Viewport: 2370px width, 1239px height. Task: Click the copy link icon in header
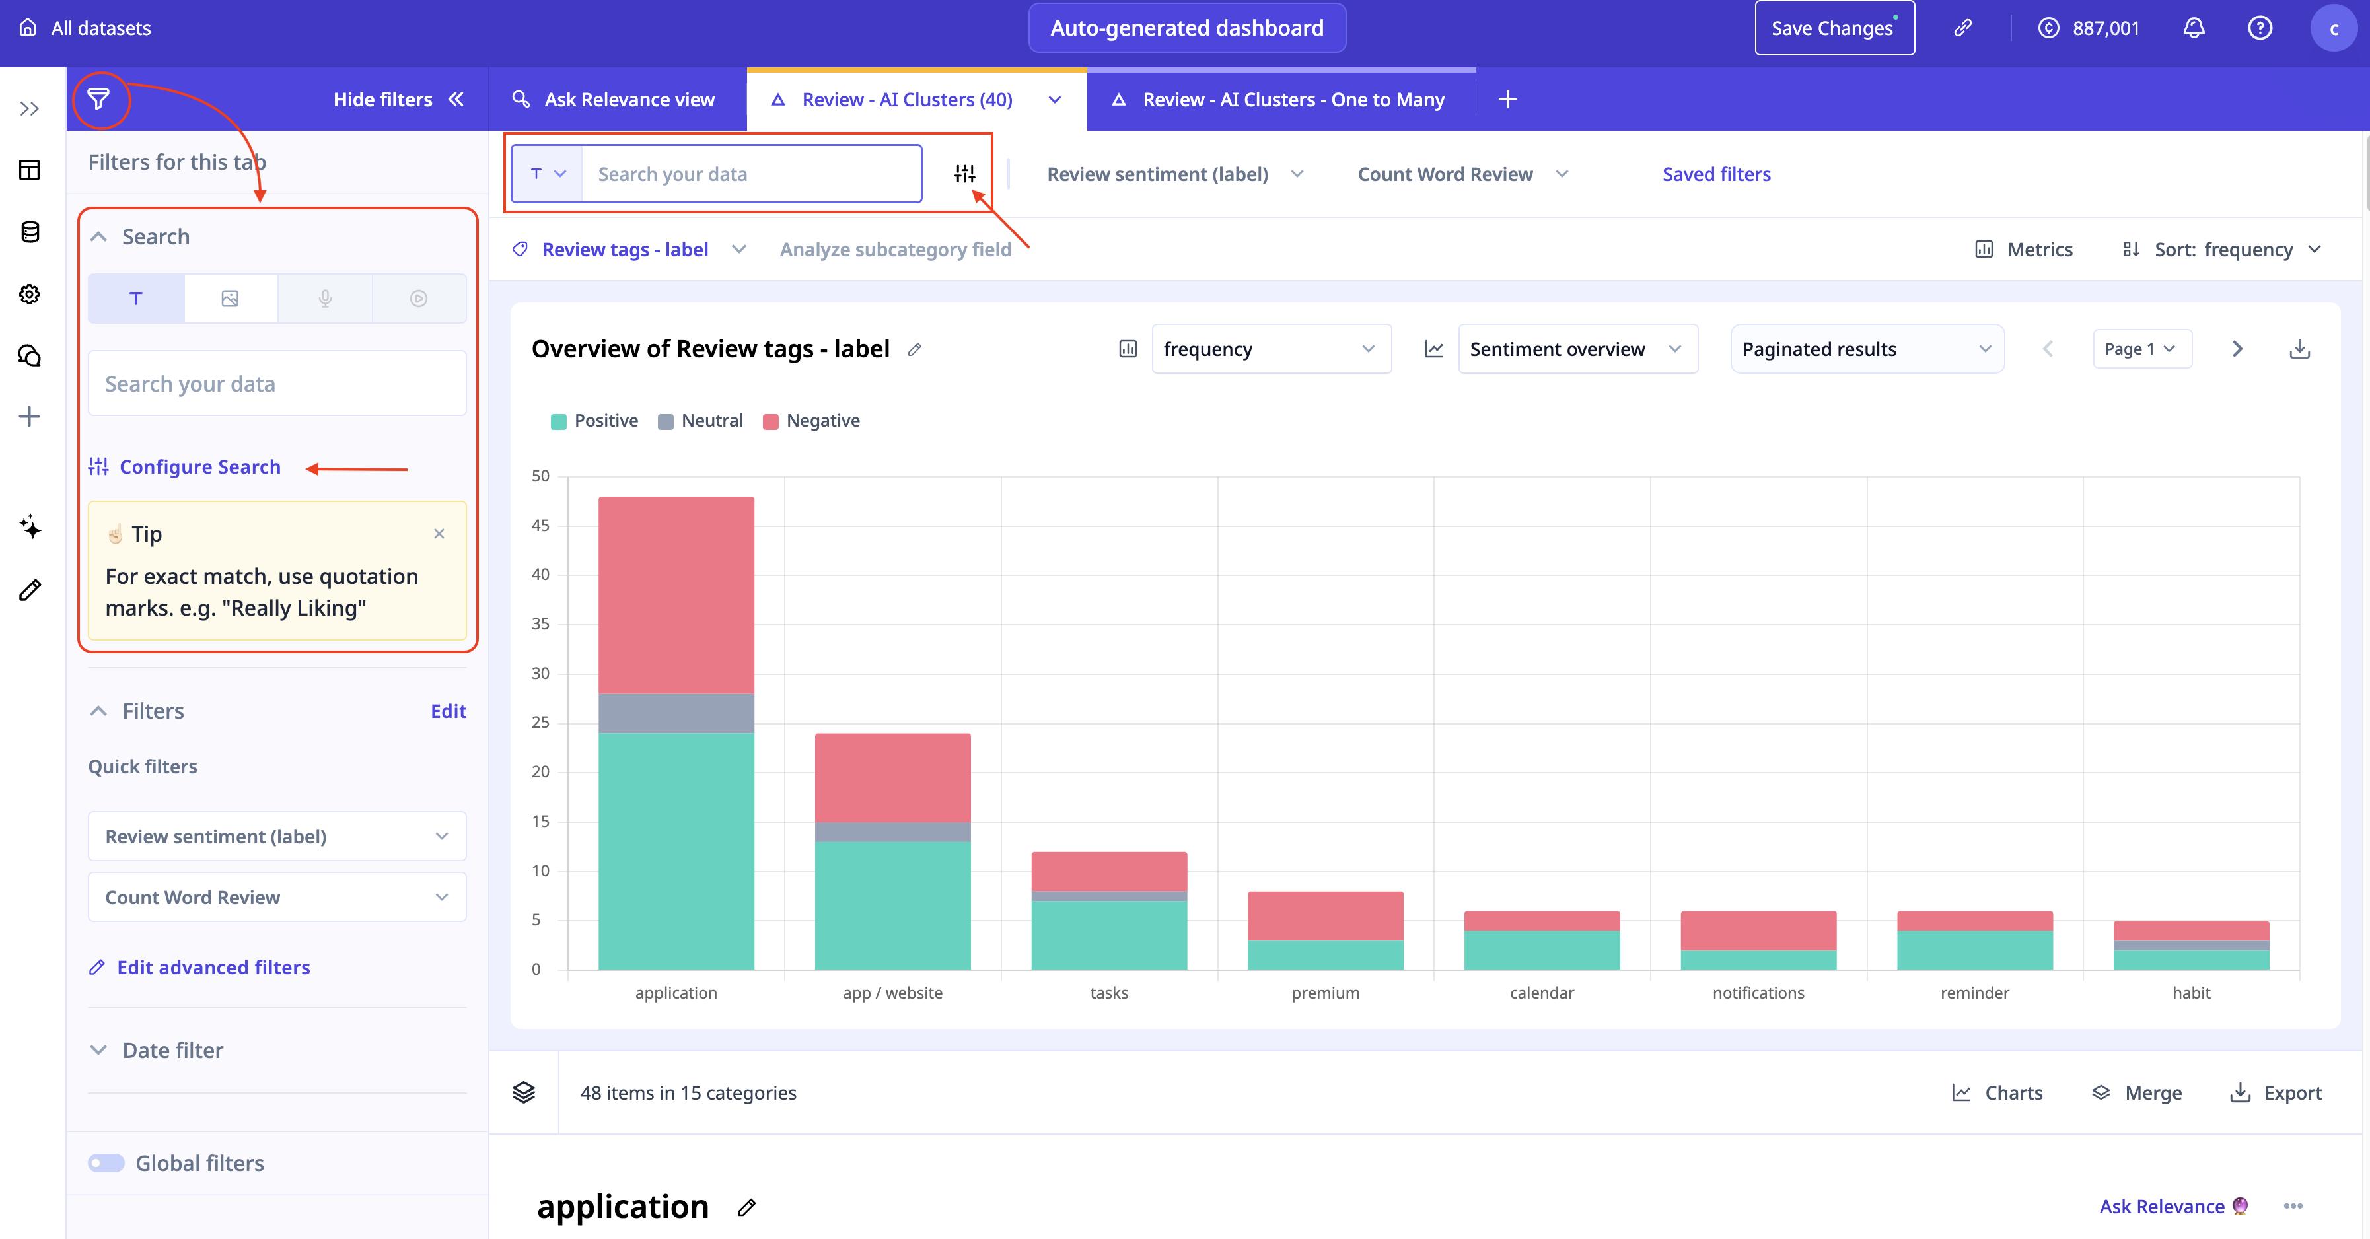(x=1962, y=28)
